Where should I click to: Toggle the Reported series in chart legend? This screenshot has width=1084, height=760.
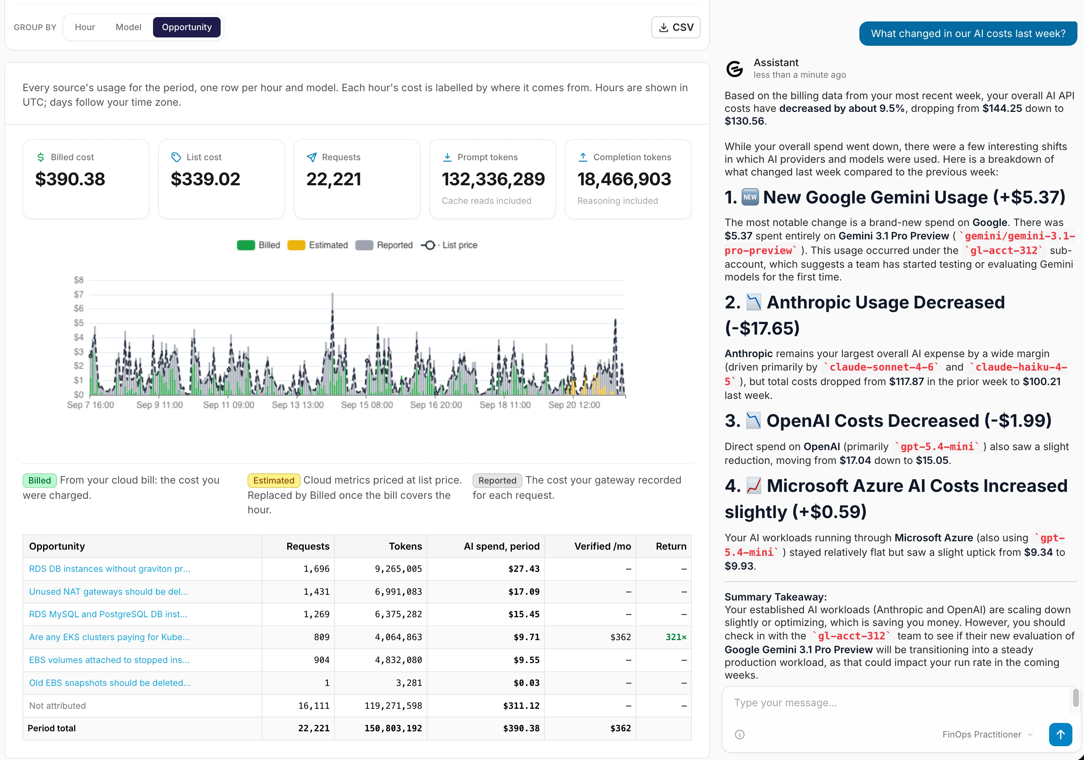coord(384,245)
